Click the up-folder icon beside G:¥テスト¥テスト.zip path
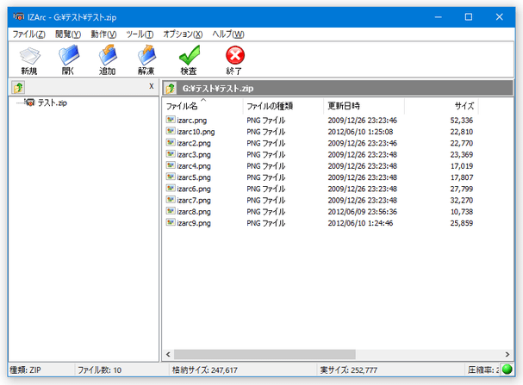This screenshot has width=523, height=385. [x=171, y=89]
